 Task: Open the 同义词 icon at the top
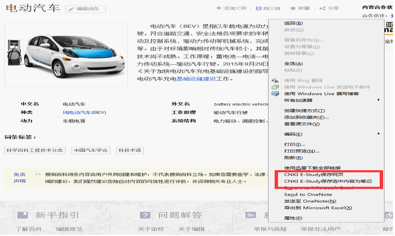[258, 8]
